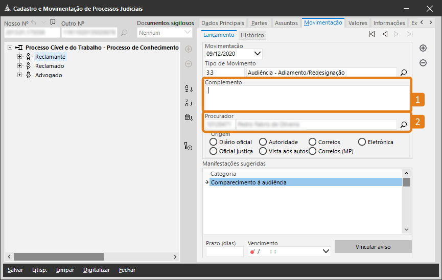Screen dimensions: 442x280
Task: Remove movement with right-side minus icon
Action: pyautogui.click(x=423, y=63)
